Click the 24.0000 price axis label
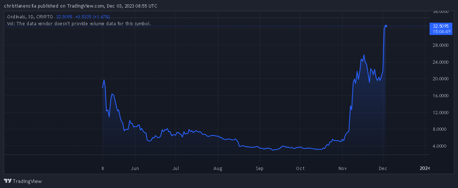458x188 pixels. coord(440,62)
